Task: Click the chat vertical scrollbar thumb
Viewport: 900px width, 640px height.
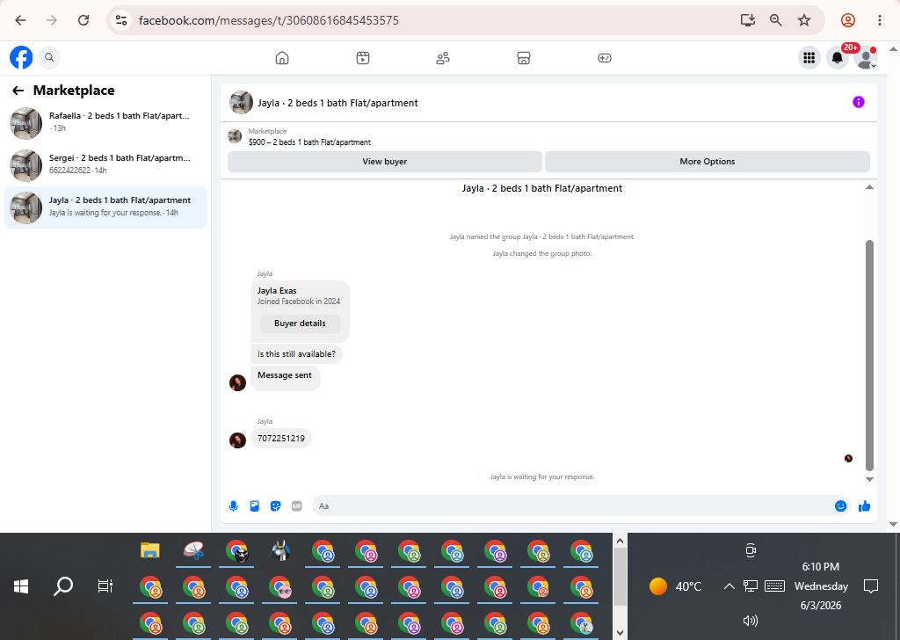Action: (869, 356)
